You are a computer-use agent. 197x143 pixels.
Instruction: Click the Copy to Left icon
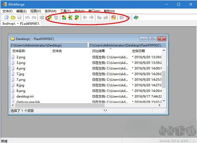pyautogui.click(x=91, y=17)
